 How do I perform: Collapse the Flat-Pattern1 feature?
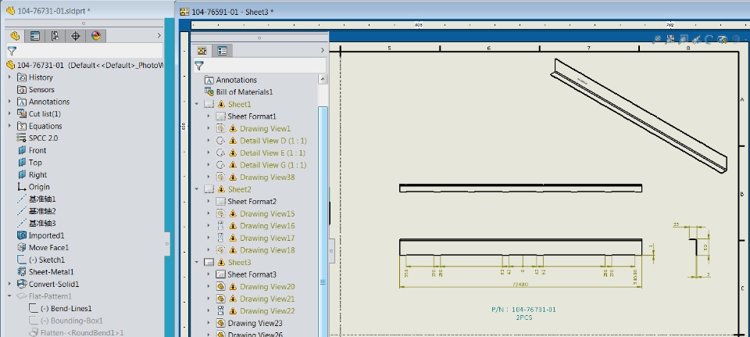coord(9,296)
